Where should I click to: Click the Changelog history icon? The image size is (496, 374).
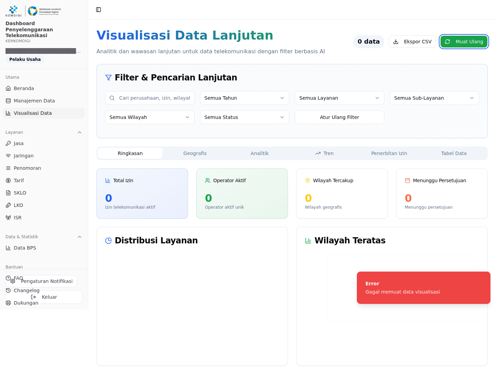tap(8, 290)
